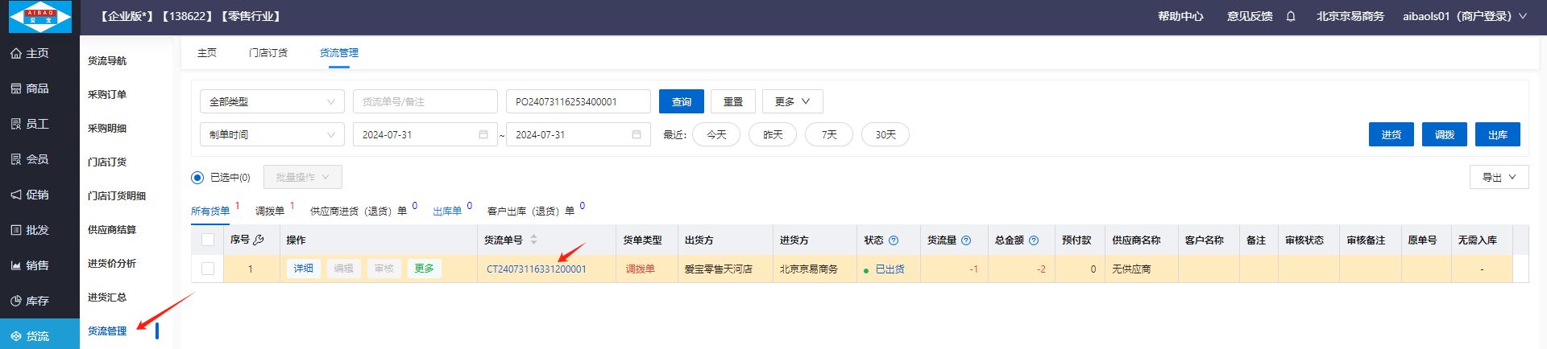
Task: Click help icon beside 总金额 column
Action: pyautogui.click(x=1034, y=240)
